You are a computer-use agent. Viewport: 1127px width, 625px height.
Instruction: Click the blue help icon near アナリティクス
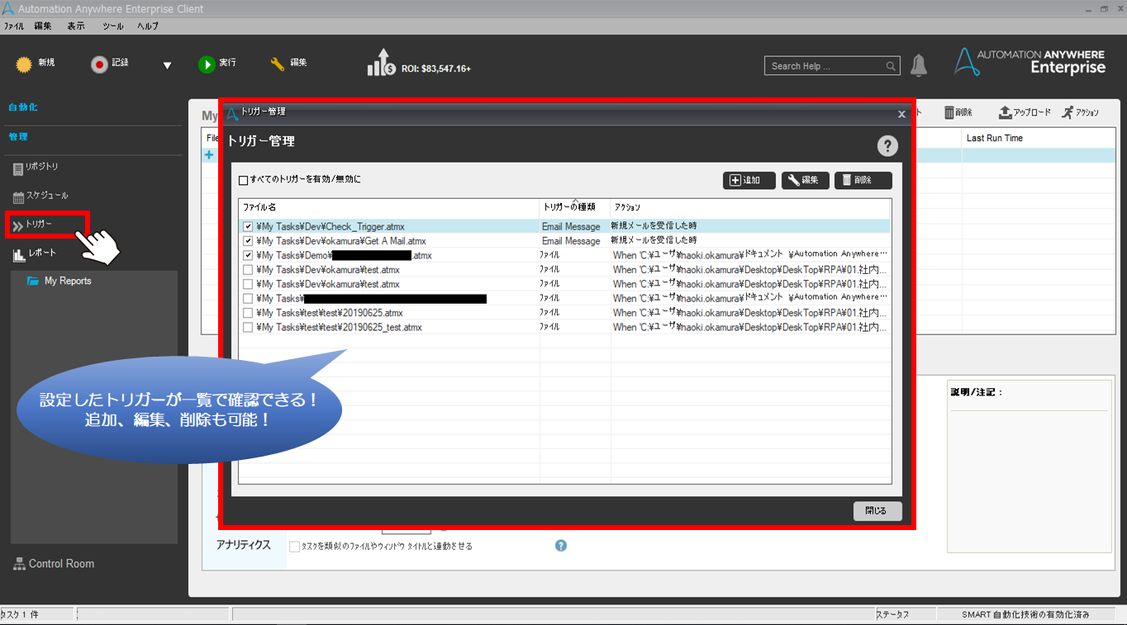tap(561, 546)
